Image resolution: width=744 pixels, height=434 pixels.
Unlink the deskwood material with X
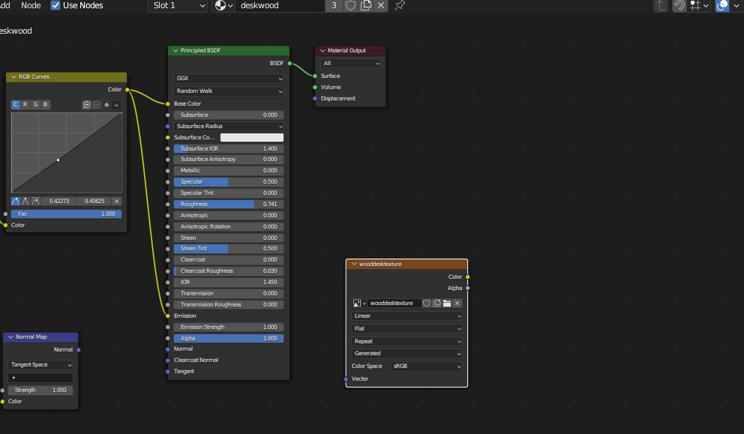pyautogui.click(x=381, y=6)
